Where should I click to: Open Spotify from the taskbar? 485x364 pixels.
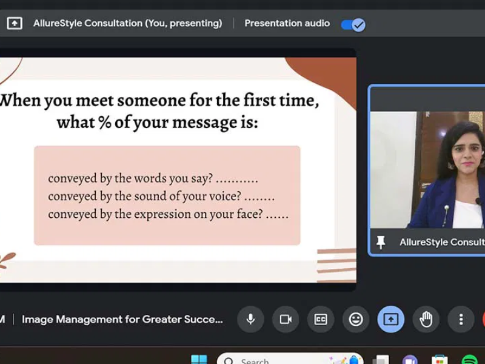coord(469,360)
